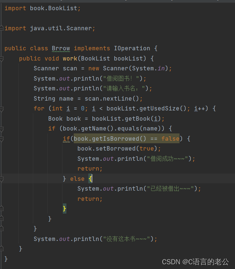Place cursor on 'import book.BookList;' line
Viewport: 235px width, 269px height.
click(x=42, y=8)
